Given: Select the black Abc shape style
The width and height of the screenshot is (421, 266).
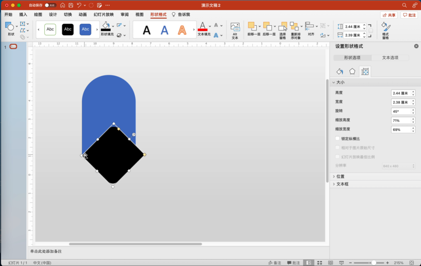Looking at the screenshot, I should [x=68, y=29].
